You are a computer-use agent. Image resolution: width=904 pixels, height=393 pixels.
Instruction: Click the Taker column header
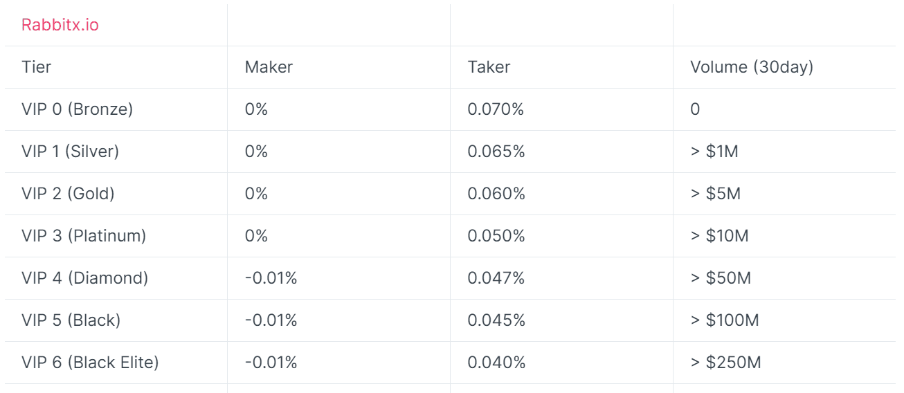[489, 67]
